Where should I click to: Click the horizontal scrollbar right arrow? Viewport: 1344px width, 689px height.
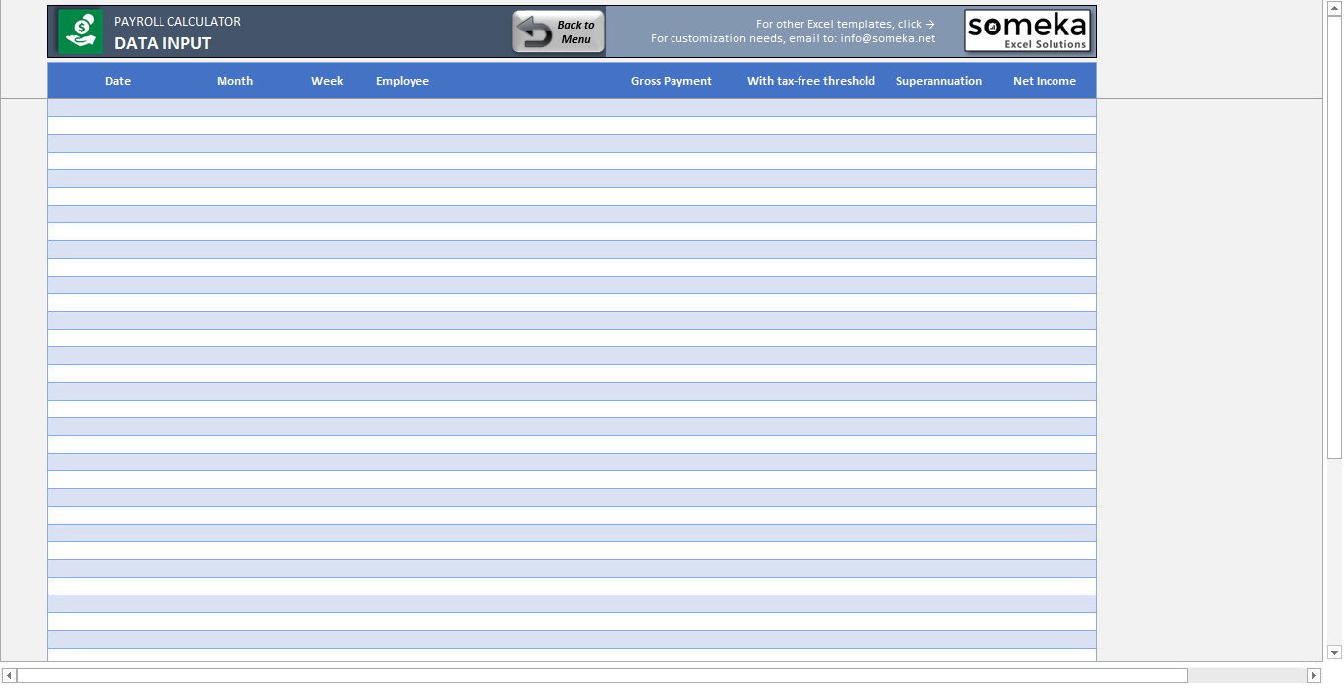coord(1313,675)
